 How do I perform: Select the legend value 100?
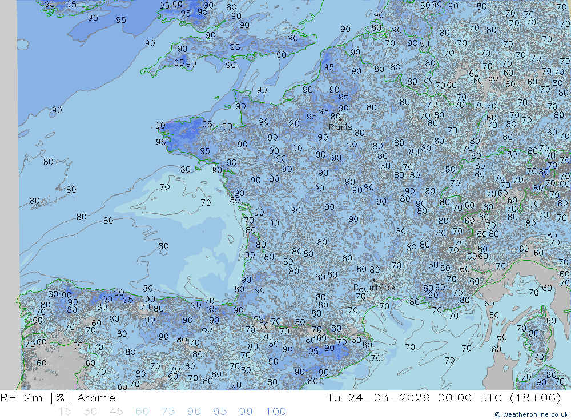276,412
